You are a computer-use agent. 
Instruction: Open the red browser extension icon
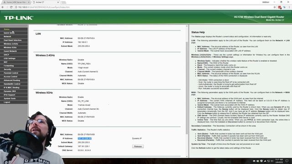click(x=280, y=7)
